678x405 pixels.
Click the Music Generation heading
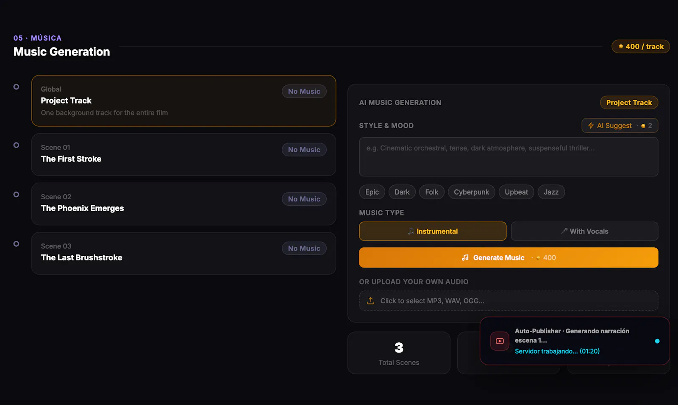pos(62,52)
